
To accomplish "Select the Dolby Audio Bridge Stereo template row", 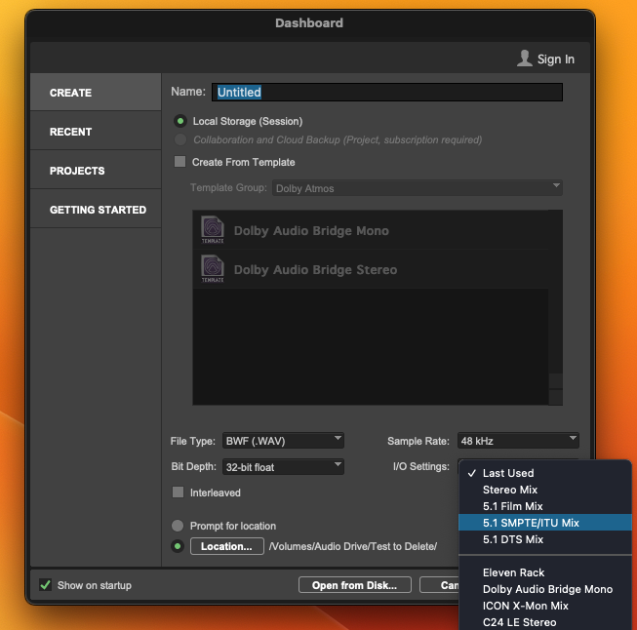I will [371, 269].
